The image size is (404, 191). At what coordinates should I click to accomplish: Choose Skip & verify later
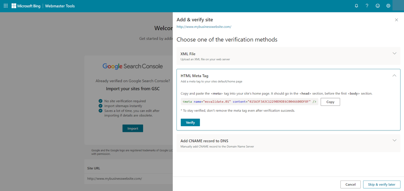pos(381,184)
